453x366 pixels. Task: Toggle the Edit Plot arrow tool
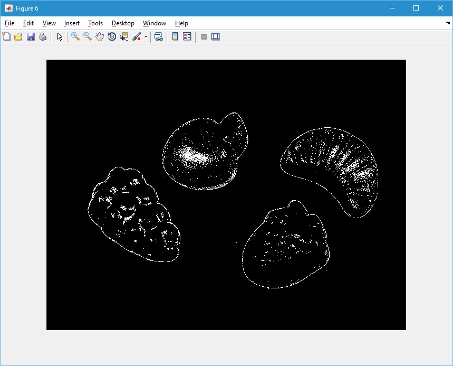tap(60, 36)
